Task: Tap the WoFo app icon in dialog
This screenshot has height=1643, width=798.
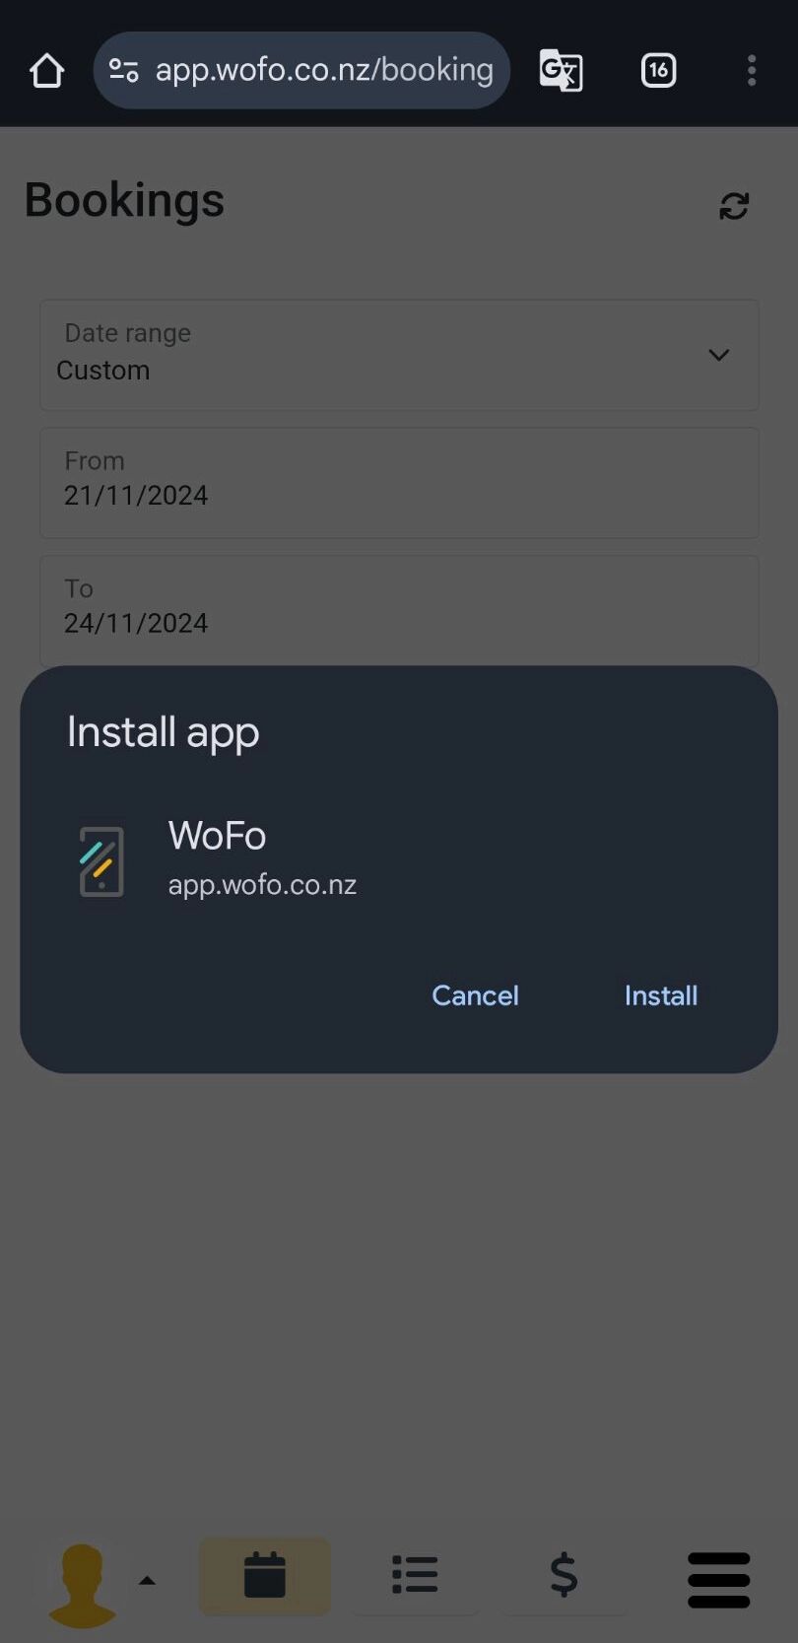Action: [101, 861]
